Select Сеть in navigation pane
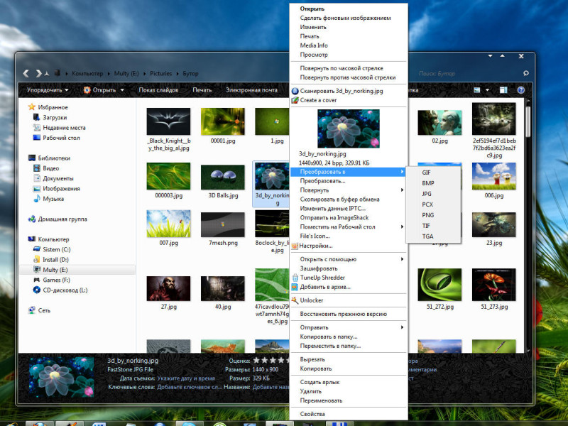The height and width of the screenshot is (426, 568). coord(44,310)
